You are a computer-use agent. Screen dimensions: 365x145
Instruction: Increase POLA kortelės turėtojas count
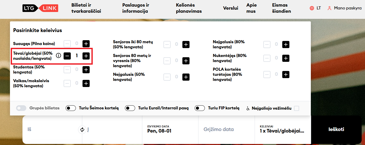pyautogui.click(x=286, y=74)
